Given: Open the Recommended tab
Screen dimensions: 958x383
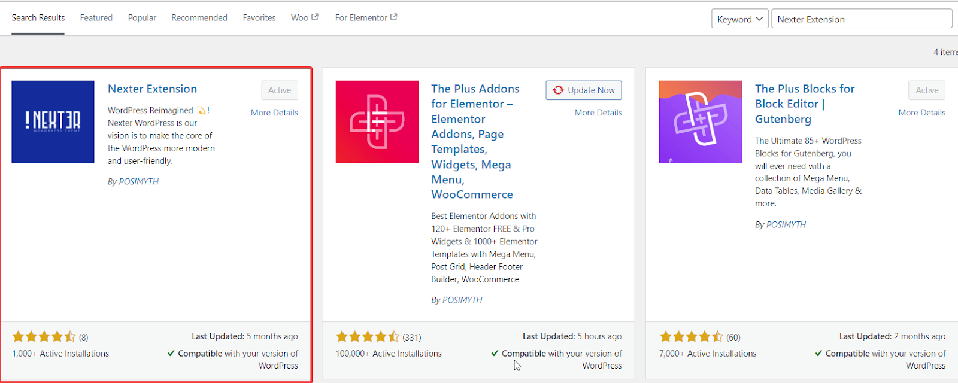Looking at the screenshot, I should coord(199,18).
